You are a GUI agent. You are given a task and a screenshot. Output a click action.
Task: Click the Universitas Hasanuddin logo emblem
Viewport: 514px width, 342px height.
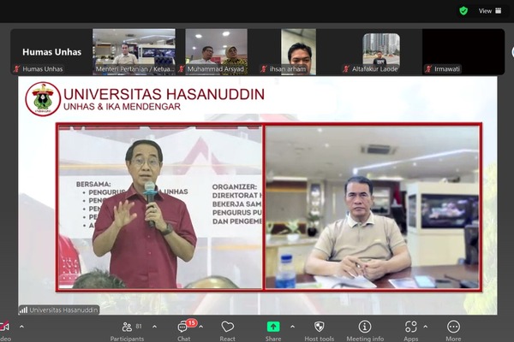[43, 99]
